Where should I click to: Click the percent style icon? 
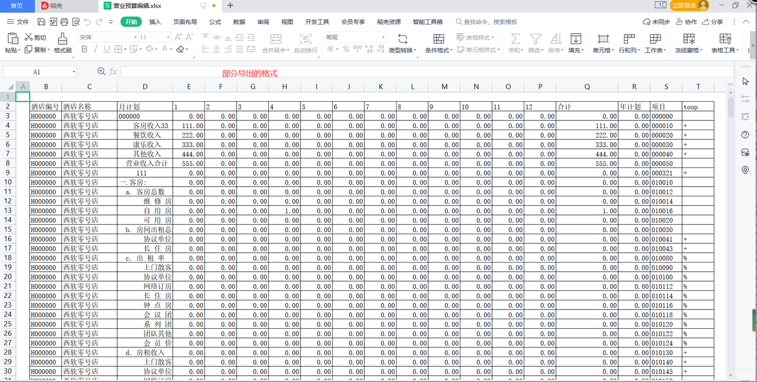tap(346, 49)
